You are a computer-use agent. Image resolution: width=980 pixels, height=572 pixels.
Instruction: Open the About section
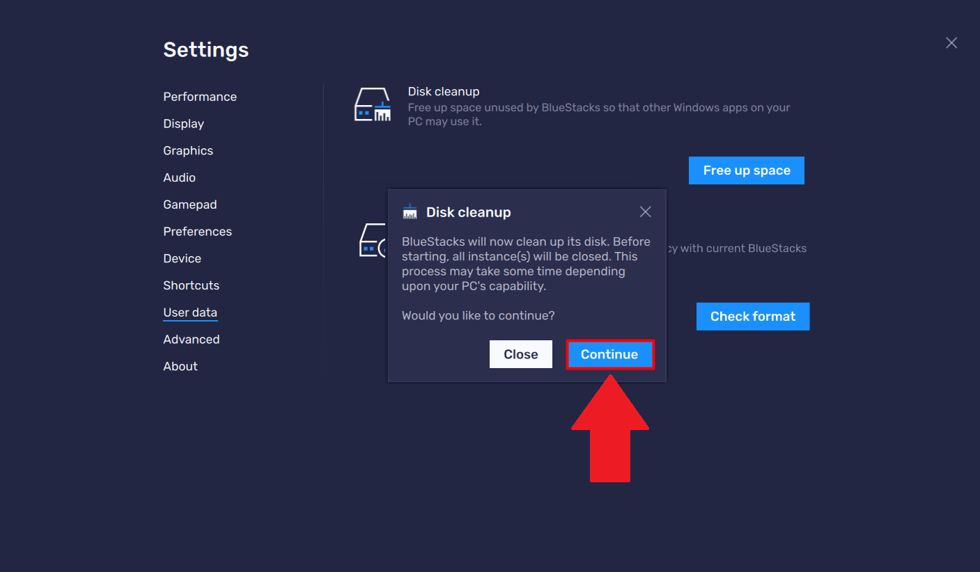pyautogui.click(x=180, y=367)
